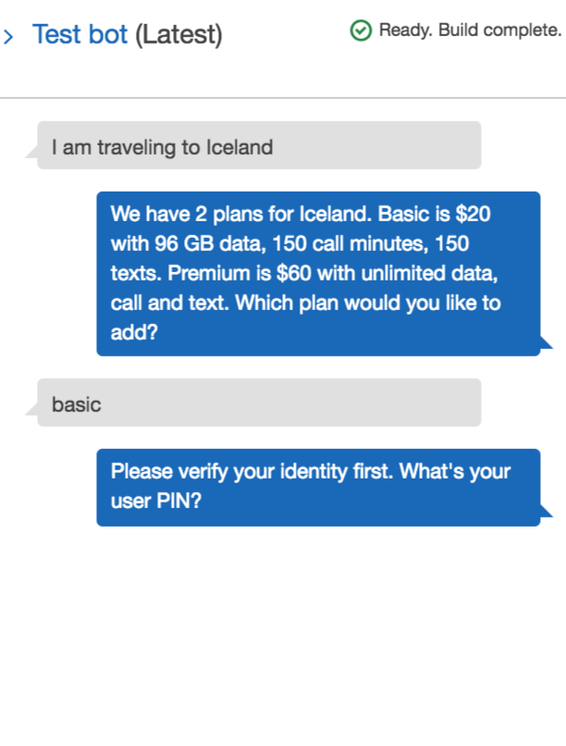
Task: Select the bot reply listing Iceland plans
Action: point(318,274)
